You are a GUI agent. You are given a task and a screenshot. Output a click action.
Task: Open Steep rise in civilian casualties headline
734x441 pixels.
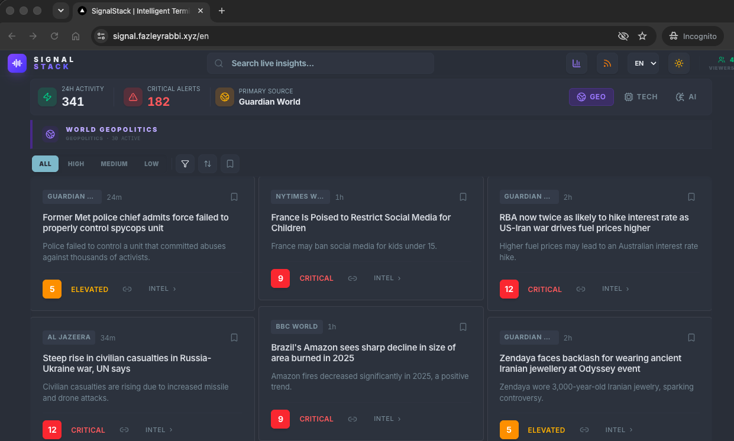click(x=127, y=364)
